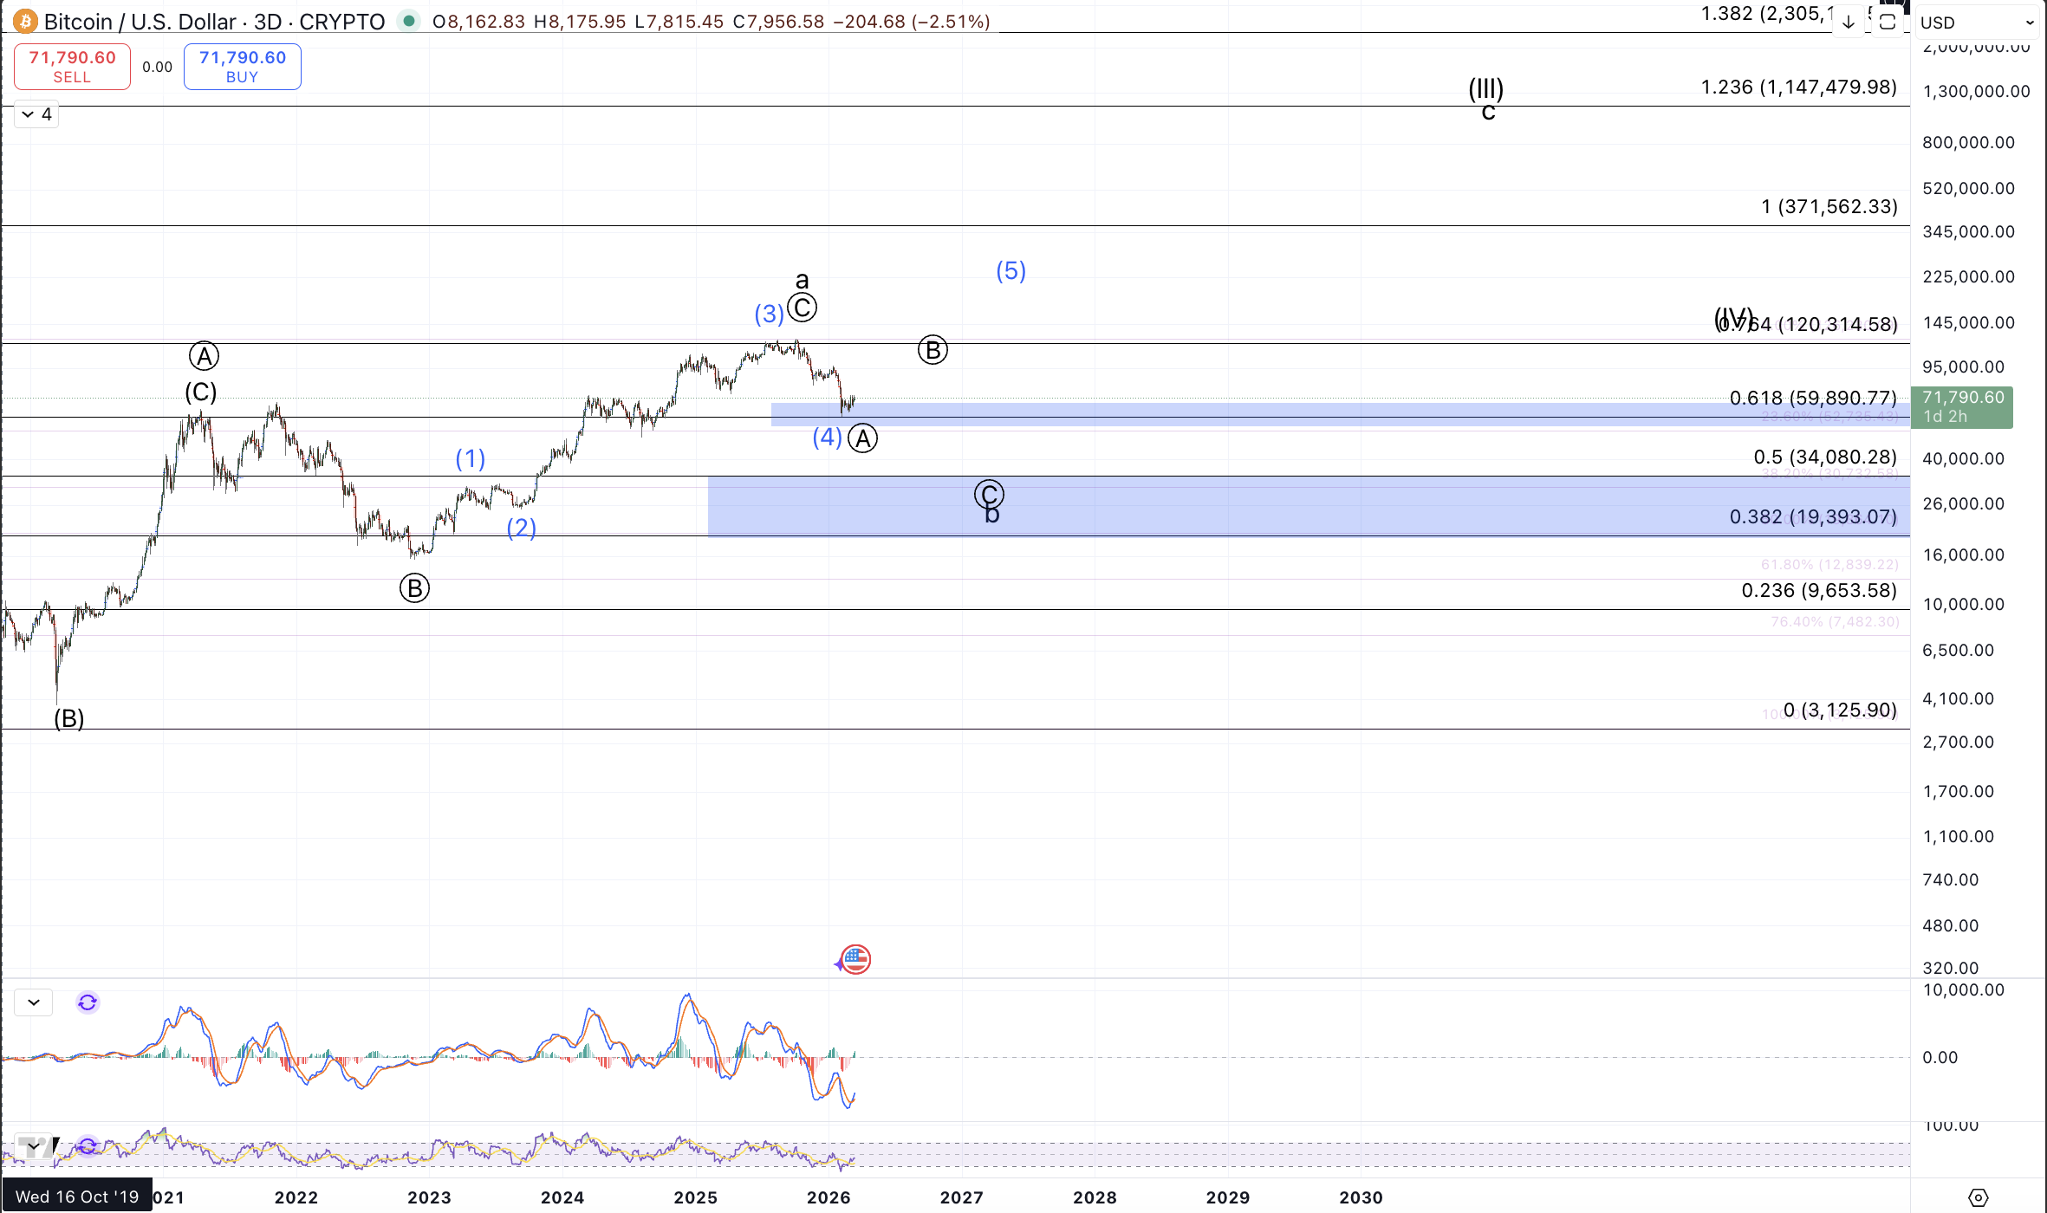Open the USD currency dropdown

pos(1977,23)
